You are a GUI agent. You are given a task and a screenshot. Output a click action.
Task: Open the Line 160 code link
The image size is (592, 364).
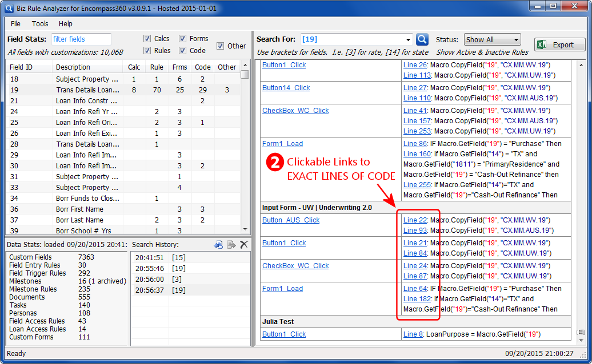(x=417, y=153)
